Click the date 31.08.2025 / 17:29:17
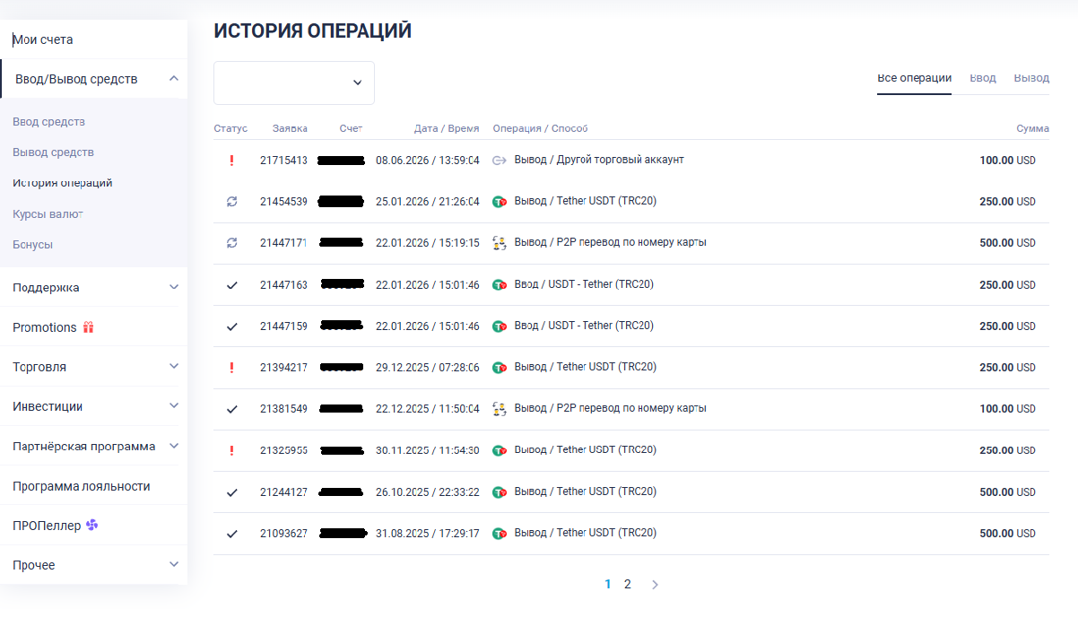Screen dimensions: 1078x635 click(x=427, y=534)
